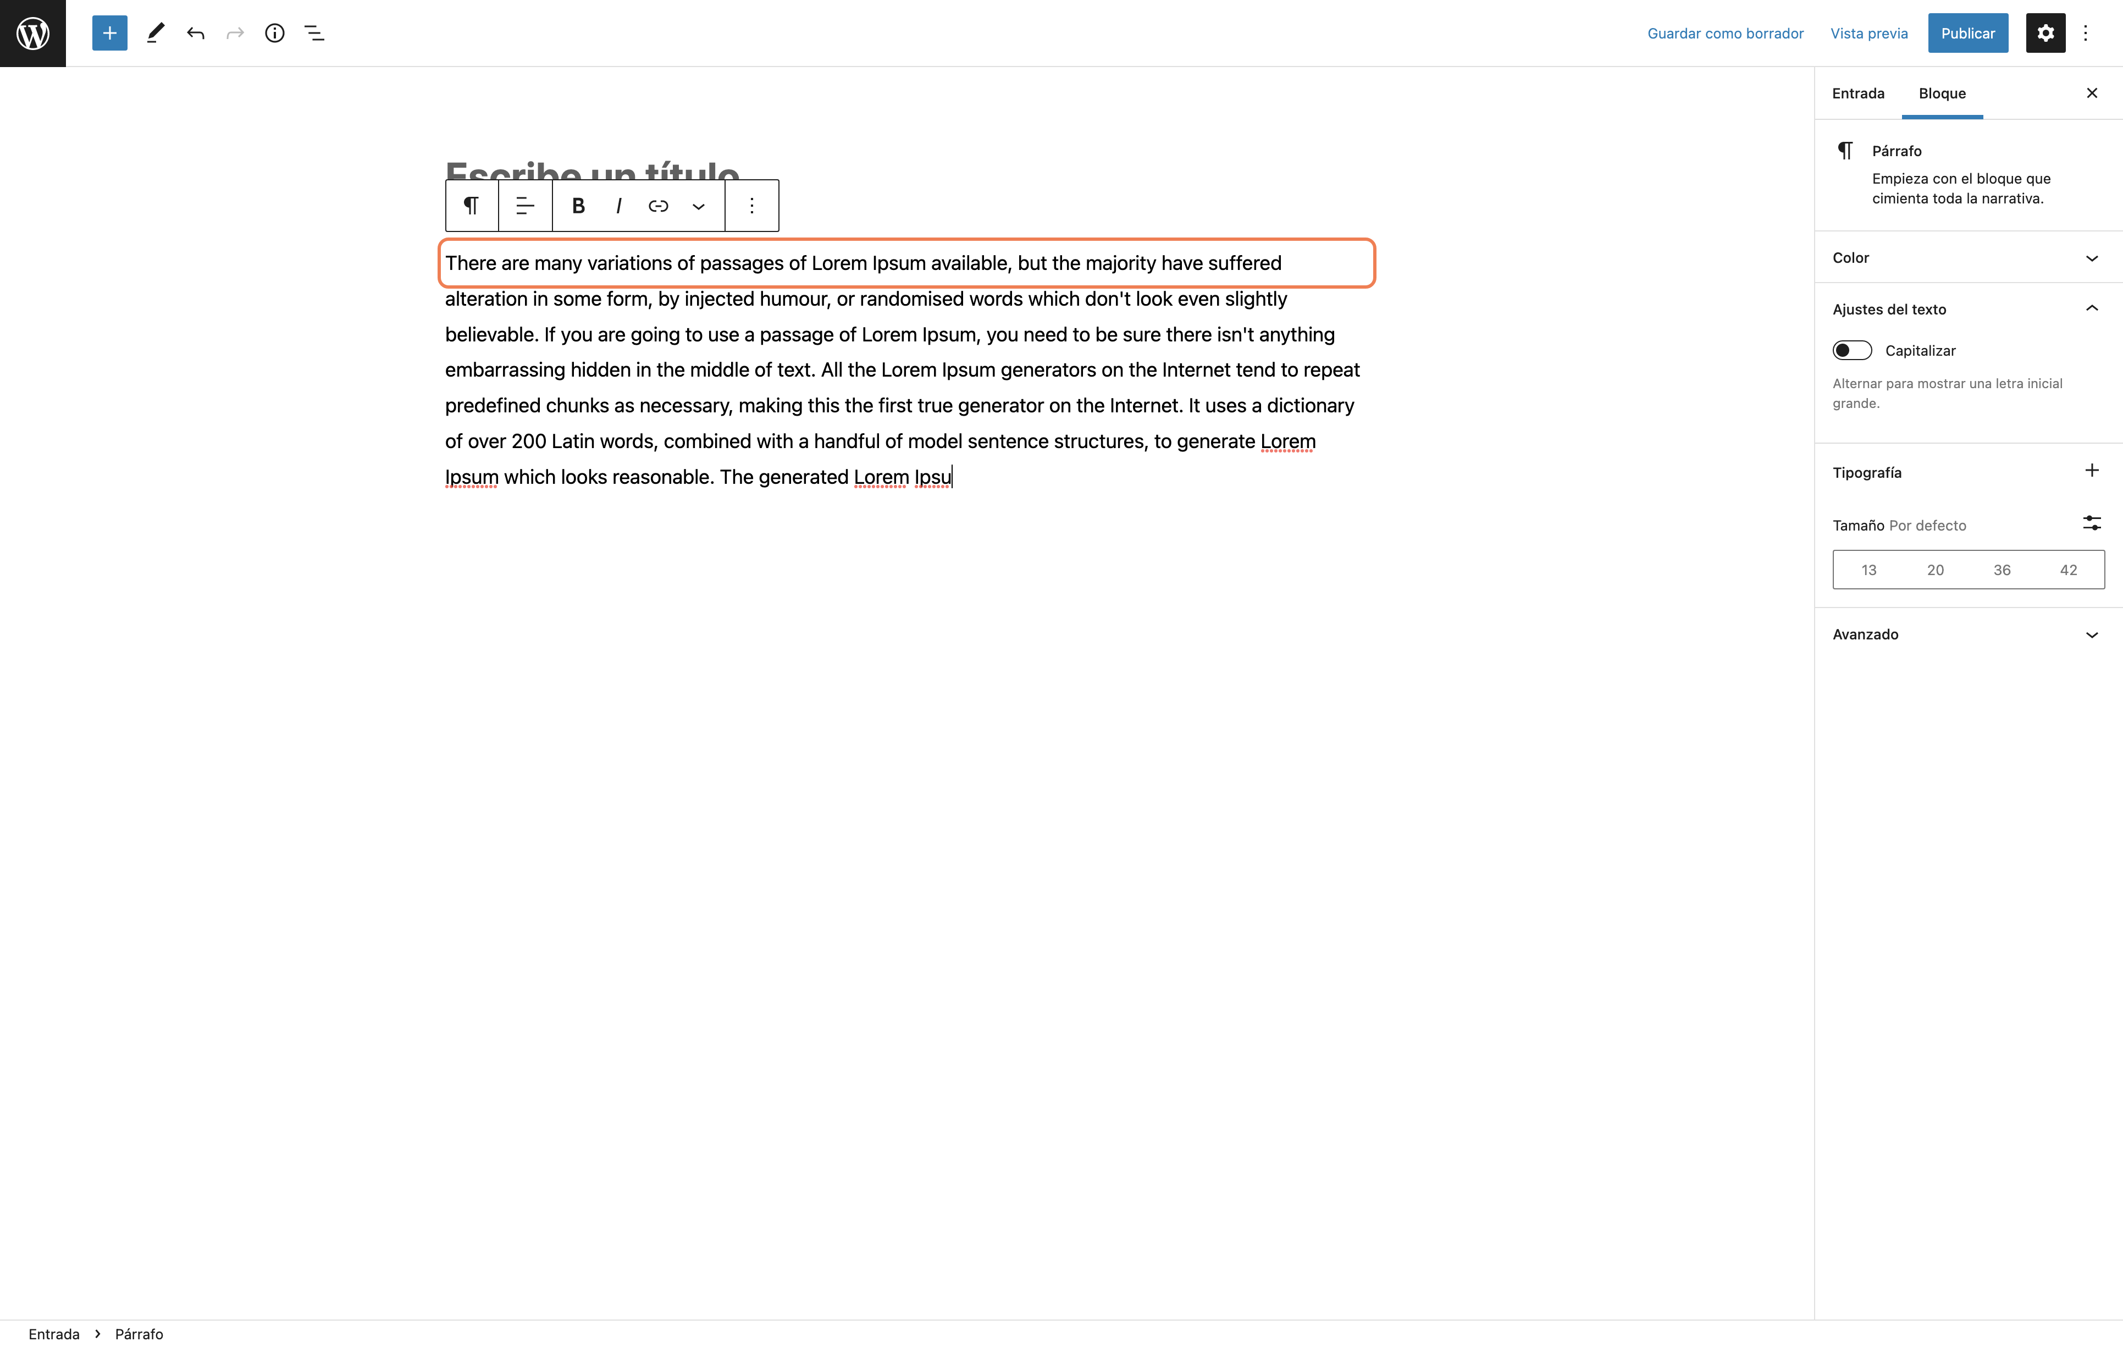The width and height of the screenshot is (2123, 1347).
Task: Click the Publicar button
Action: (x=1968, y=32)
